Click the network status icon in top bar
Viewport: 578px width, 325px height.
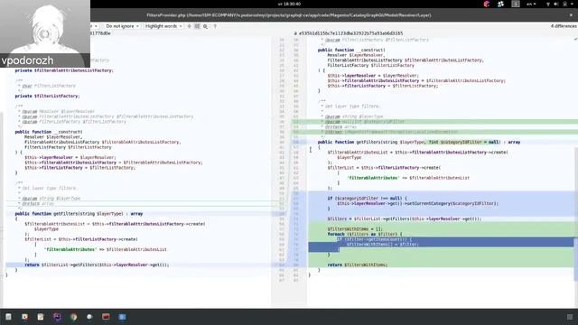tap(548, 4)
